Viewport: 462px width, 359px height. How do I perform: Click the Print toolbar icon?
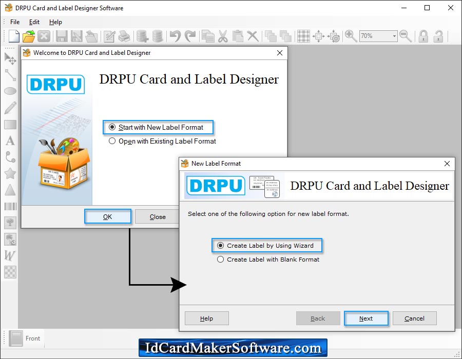pyautogui.click(x=124, y=36)
